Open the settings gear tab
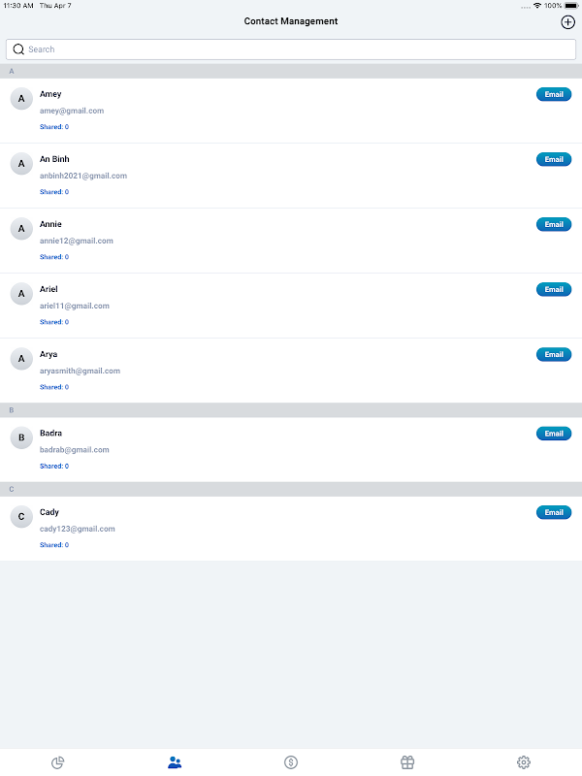The height and width of the screenshot is (776, 582). (x=524, y=762)
